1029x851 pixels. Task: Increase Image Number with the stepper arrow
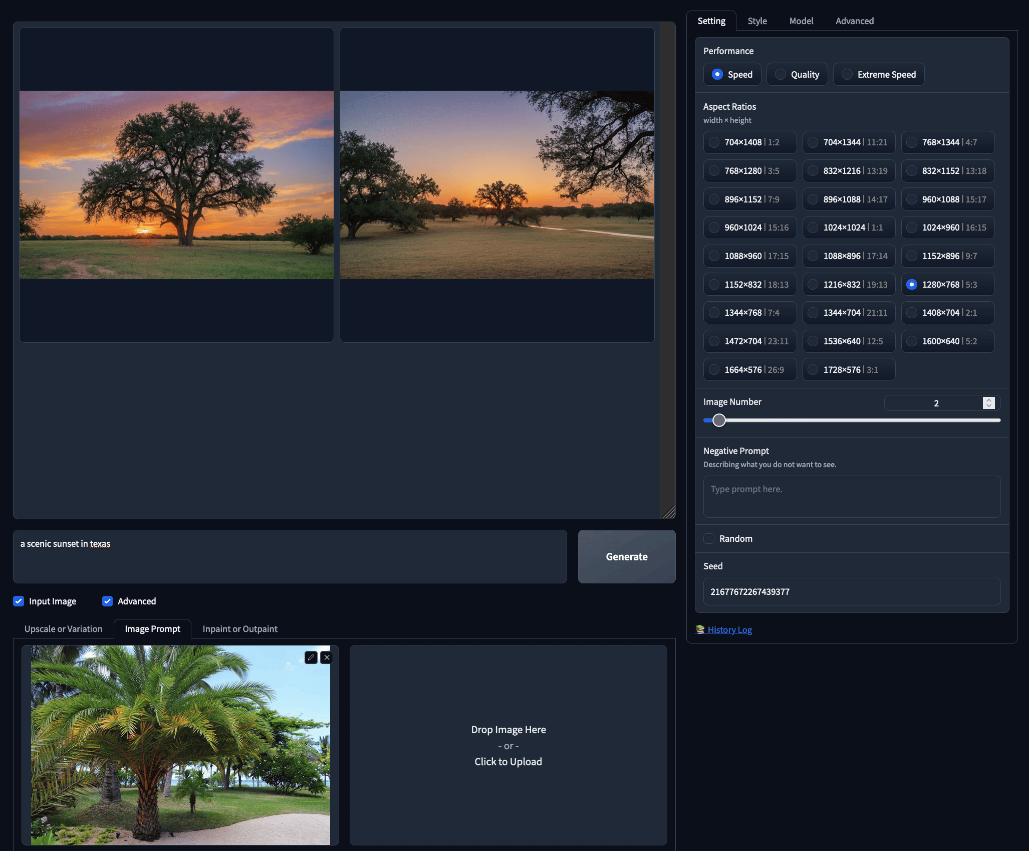(x=989, y=400)
